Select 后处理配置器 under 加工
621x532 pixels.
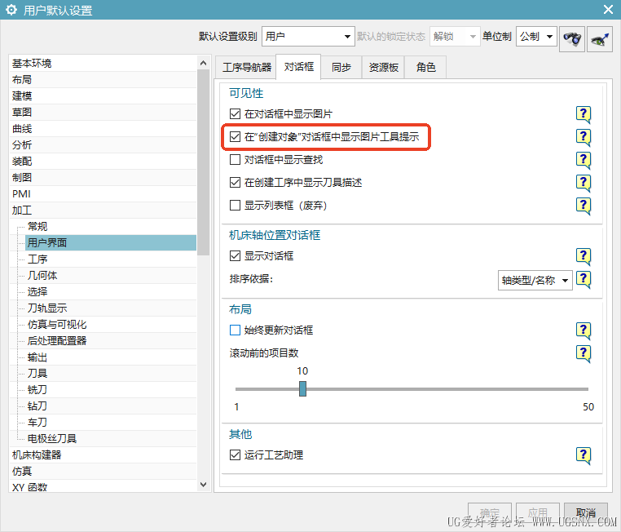(111, 341)
